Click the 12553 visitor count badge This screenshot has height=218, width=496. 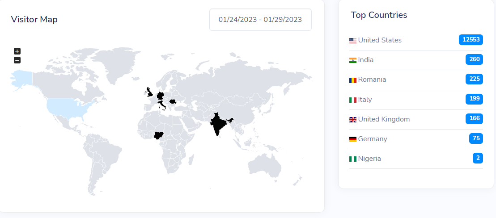[471, 40]
